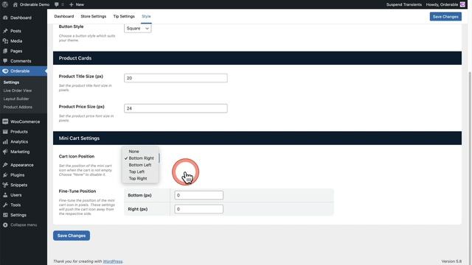Image resolution: width=472 pixels, height=265 pixels.
Task: Click the Pages icon in sidebar
Action: pos(5,51)
